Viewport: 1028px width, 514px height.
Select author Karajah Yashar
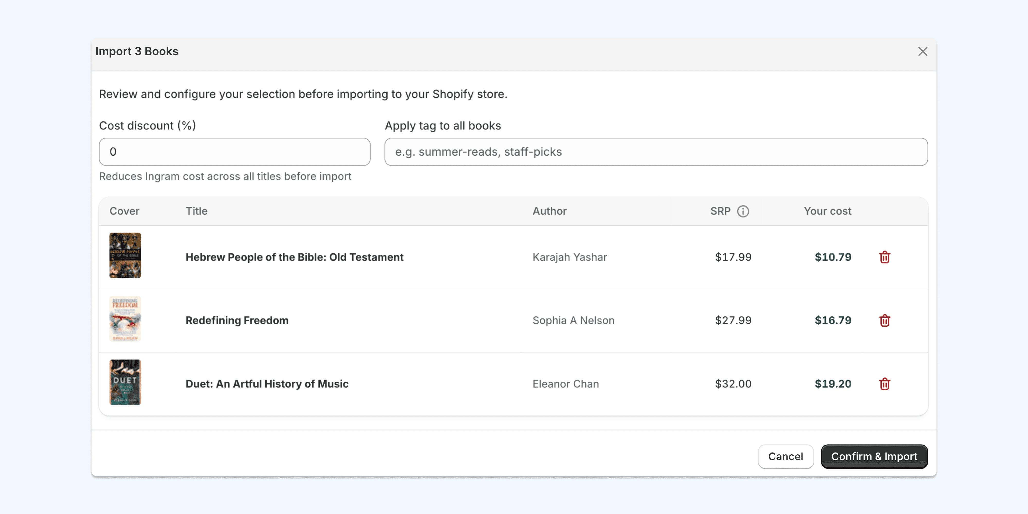[570, 257]
